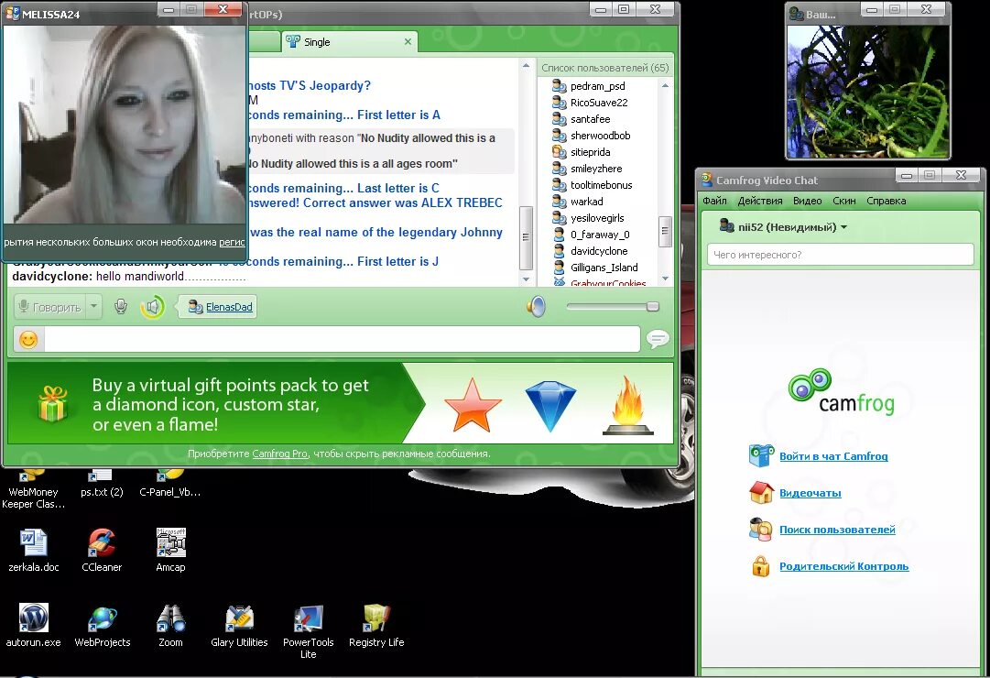Viewport: 990px width, 678px height.
Task: Click user list scrollbar down arrow
Action: pyautogui.click(x=665, y=278)
